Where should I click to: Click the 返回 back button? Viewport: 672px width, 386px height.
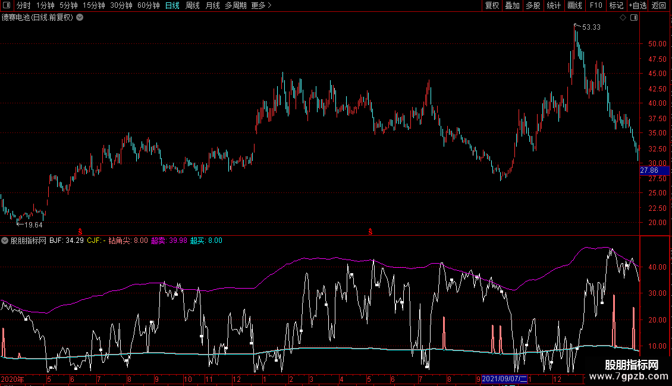coord(659,5)
